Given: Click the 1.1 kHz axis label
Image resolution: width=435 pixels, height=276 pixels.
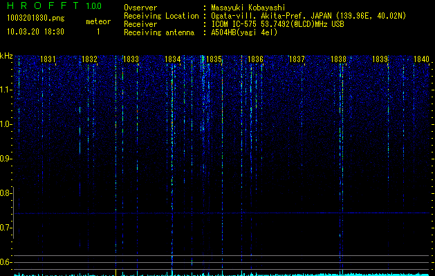Looking at the screenshot, I should (6, 90).
